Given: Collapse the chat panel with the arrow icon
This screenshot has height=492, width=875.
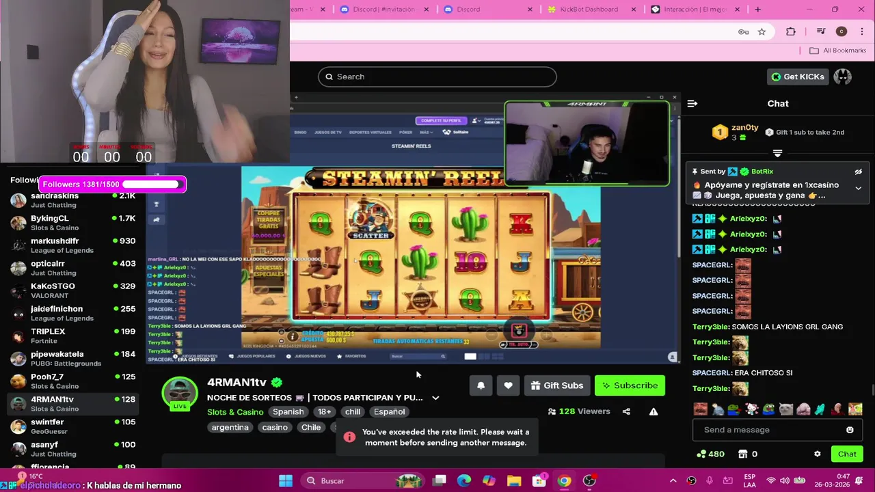Looking at the screenshot, I should [692, 104].
